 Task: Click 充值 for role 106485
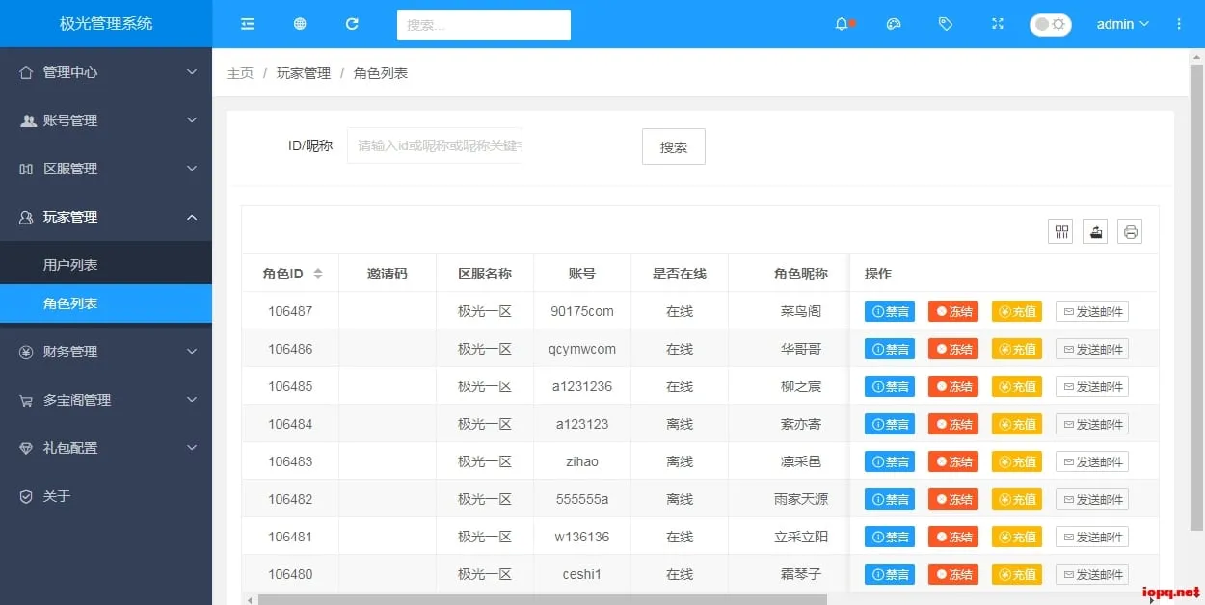(x=1017, y=386)
